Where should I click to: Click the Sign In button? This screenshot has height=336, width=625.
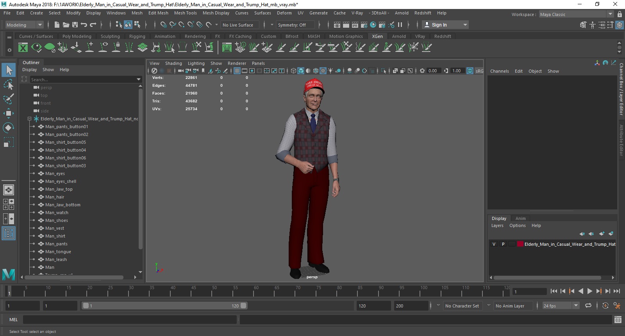pos(446,25)
